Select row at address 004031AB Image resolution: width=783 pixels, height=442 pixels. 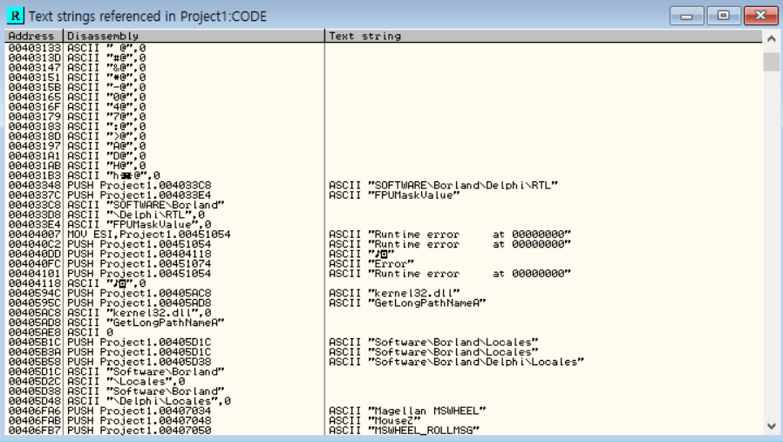pyautogui.click(x=384, y=166)
